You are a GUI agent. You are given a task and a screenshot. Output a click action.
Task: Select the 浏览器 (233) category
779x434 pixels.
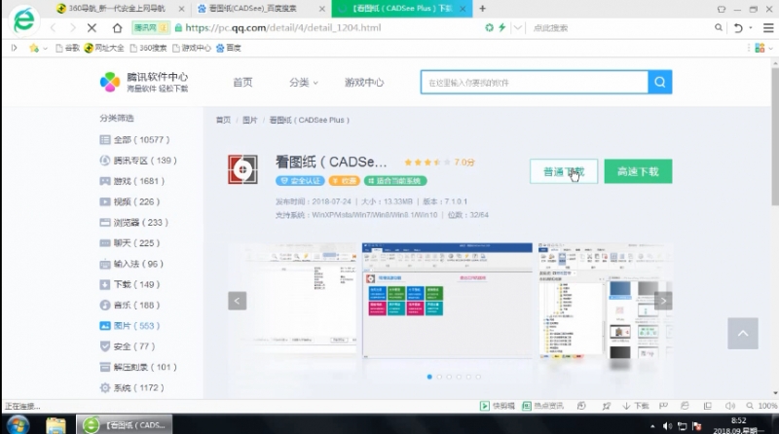click(x=134, y=223)
